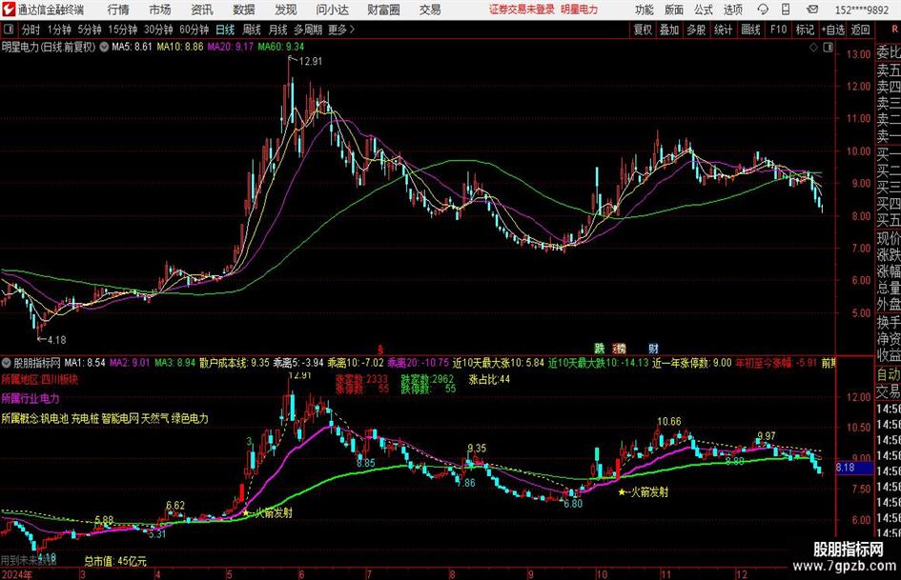901x580 pixels.
Task: Click the 多股 multi-stock button
Action: coord(696,30)
